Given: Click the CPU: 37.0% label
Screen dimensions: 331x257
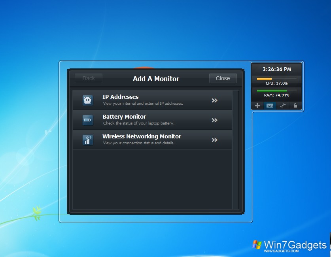Looking at the screenshot, I should pyautogui.click(x=276, y=83).
